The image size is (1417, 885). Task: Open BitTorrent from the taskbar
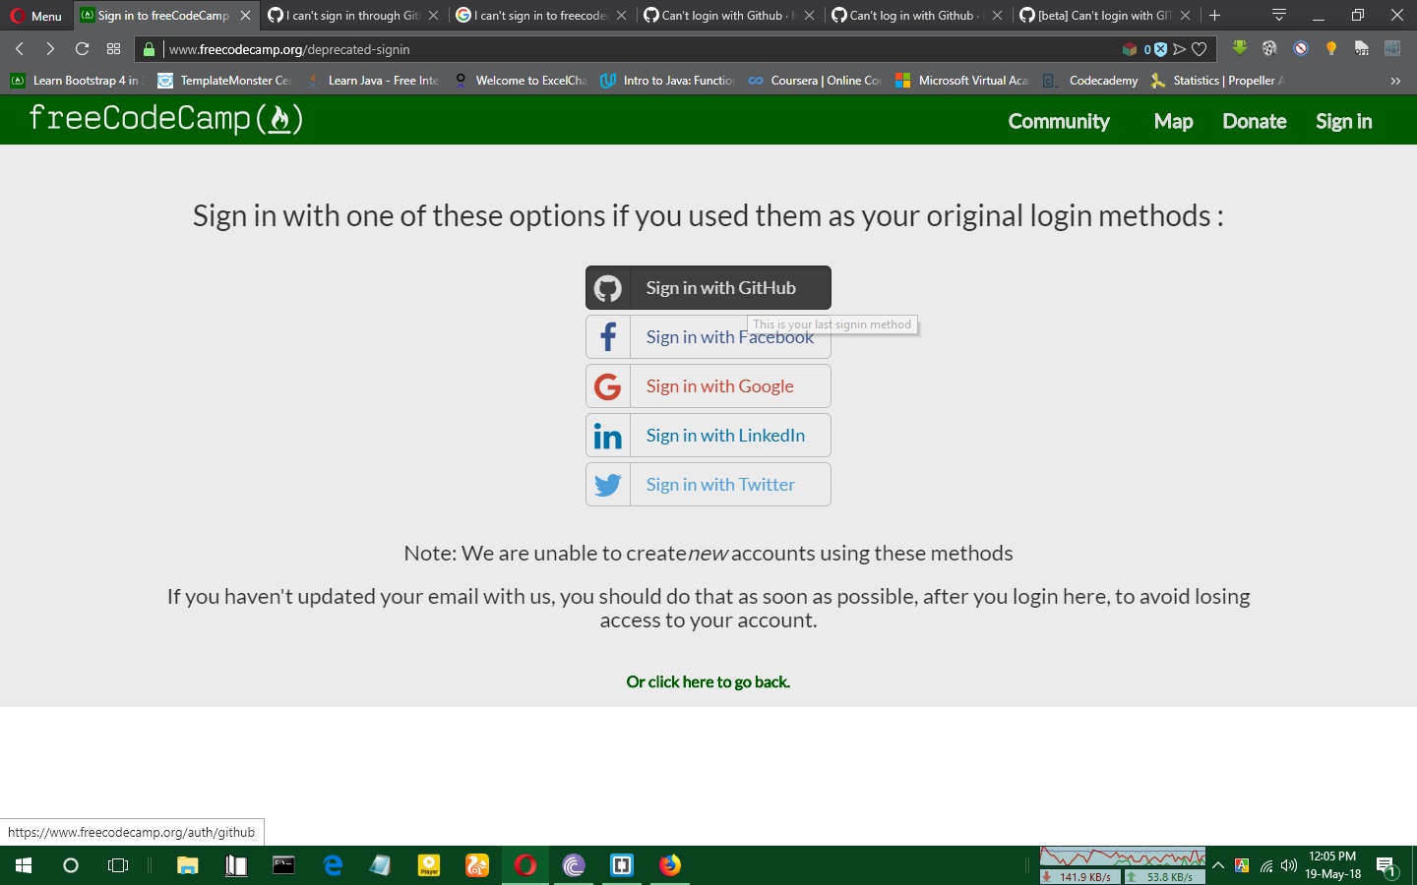574,866
